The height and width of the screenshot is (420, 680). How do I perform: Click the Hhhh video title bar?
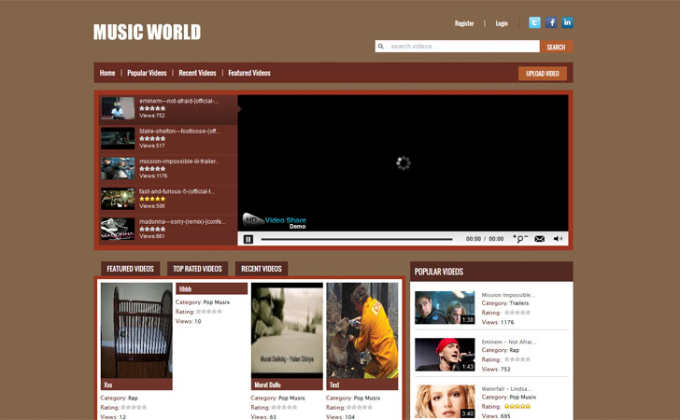coord(212,288)
